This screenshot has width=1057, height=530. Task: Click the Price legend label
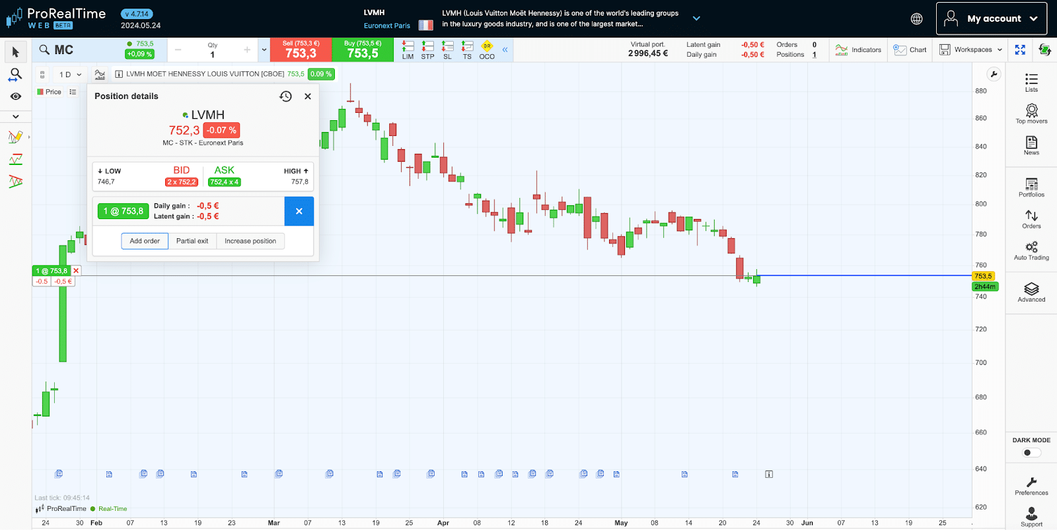click(x=49, y=92)
